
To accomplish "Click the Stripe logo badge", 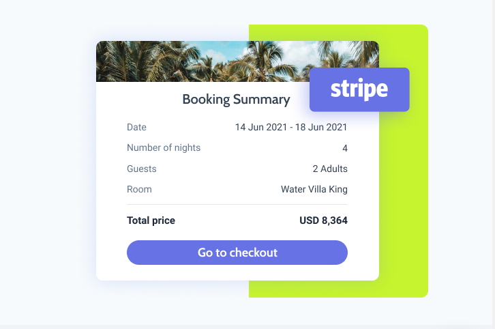I will pos(359,89).
